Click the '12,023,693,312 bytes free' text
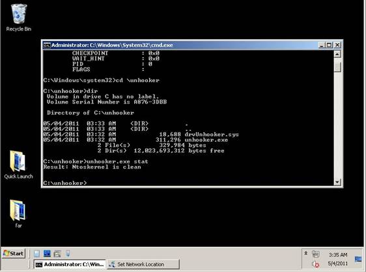The image size is (366, 272). coord(179,151)
